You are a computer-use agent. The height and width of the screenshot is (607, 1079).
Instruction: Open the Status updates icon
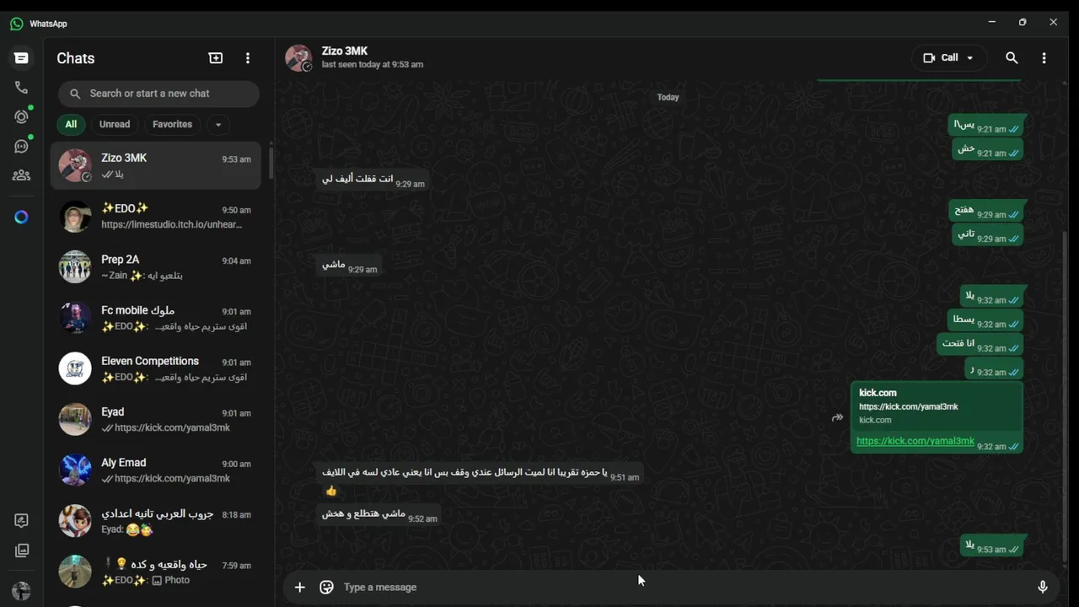pyautogui.click(x=21, y=117)
